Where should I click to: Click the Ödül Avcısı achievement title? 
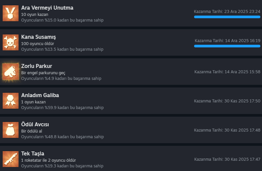click(35, 124)
